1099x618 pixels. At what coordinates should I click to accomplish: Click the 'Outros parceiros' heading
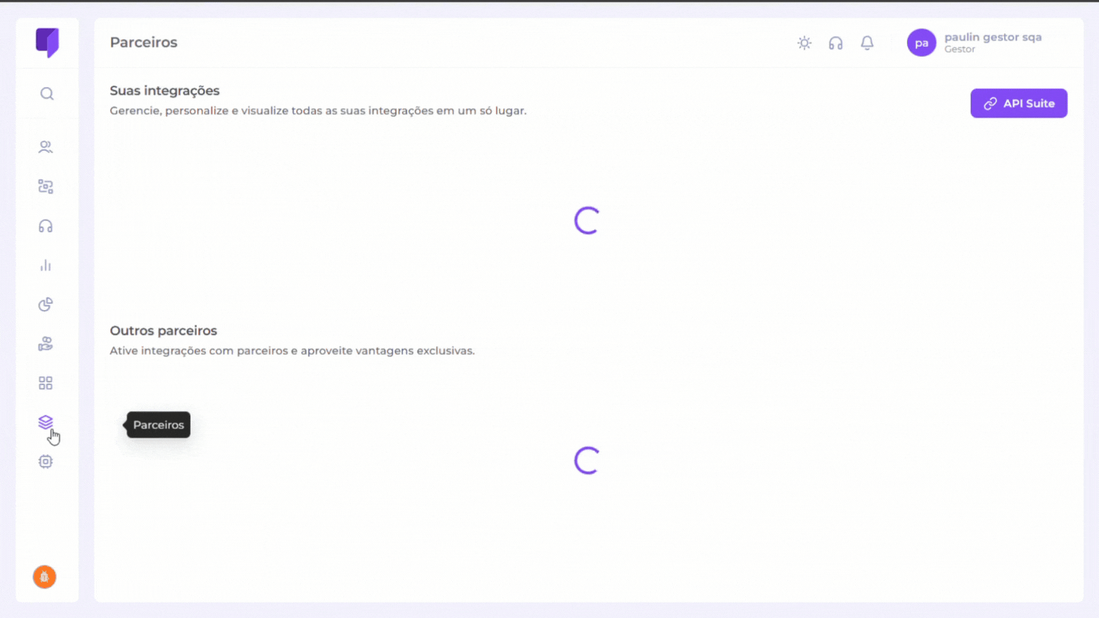(164, 330)
